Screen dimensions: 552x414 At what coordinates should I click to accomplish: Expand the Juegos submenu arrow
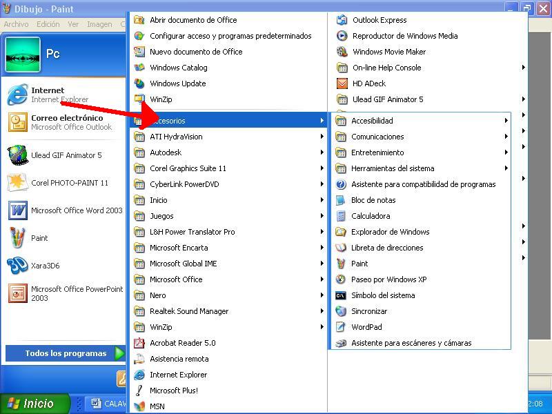point(322,216)
